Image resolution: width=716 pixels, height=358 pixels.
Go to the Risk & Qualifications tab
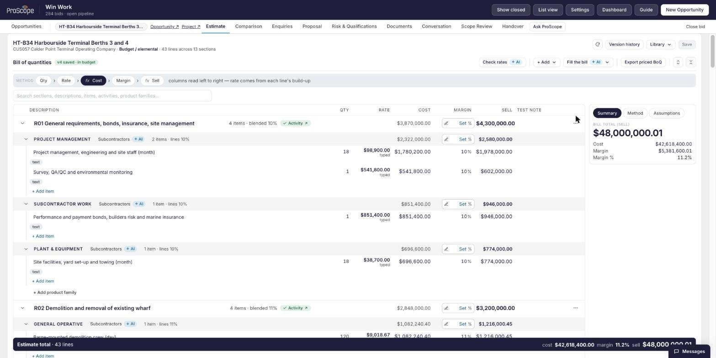[354, 26]
